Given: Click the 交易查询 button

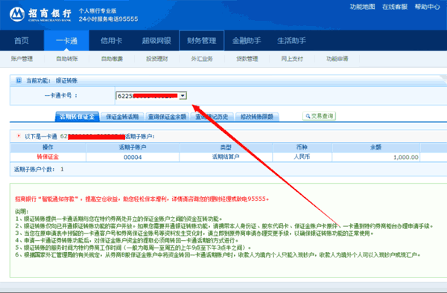Looking at the screenshot, I should tap(319, 116).
